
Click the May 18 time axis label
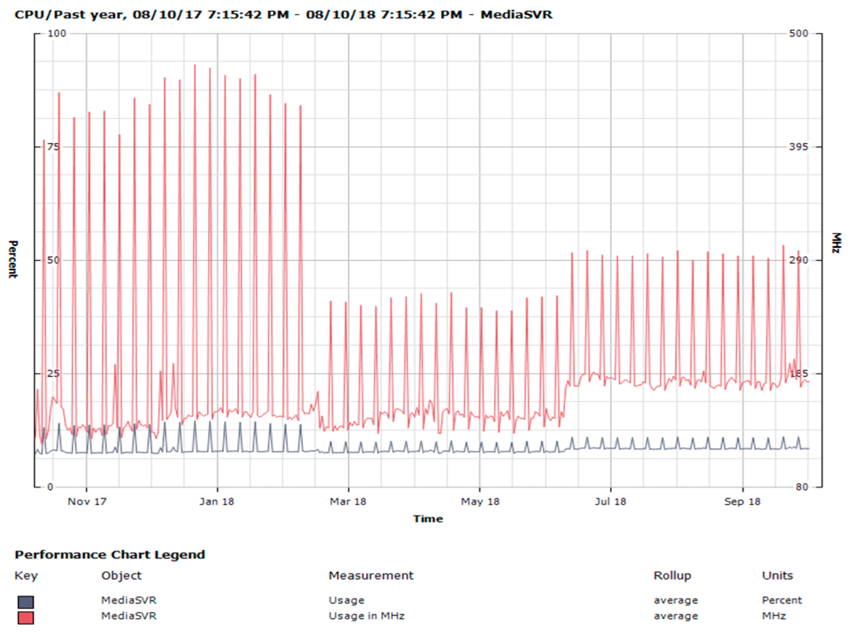tap(480, 501)
